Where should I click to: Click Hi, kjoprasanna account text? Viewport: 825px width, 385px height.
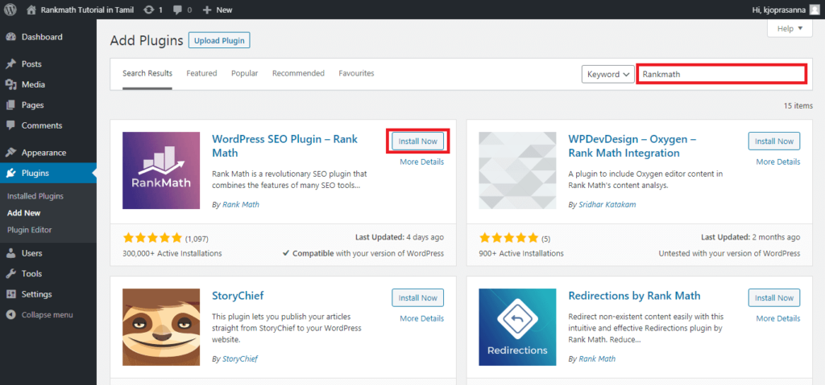[779, 10]
